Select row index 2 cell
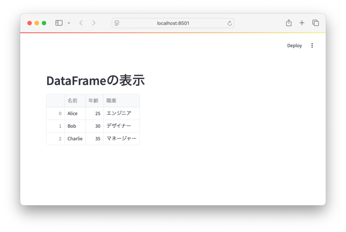Image resolution: width=346 pixels, height=232 pixels. click(56, 139)
